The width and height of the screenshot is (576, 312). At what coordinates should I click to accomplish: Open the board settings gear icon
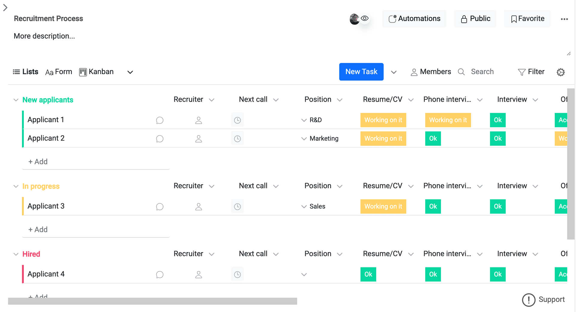pos(560,72)
